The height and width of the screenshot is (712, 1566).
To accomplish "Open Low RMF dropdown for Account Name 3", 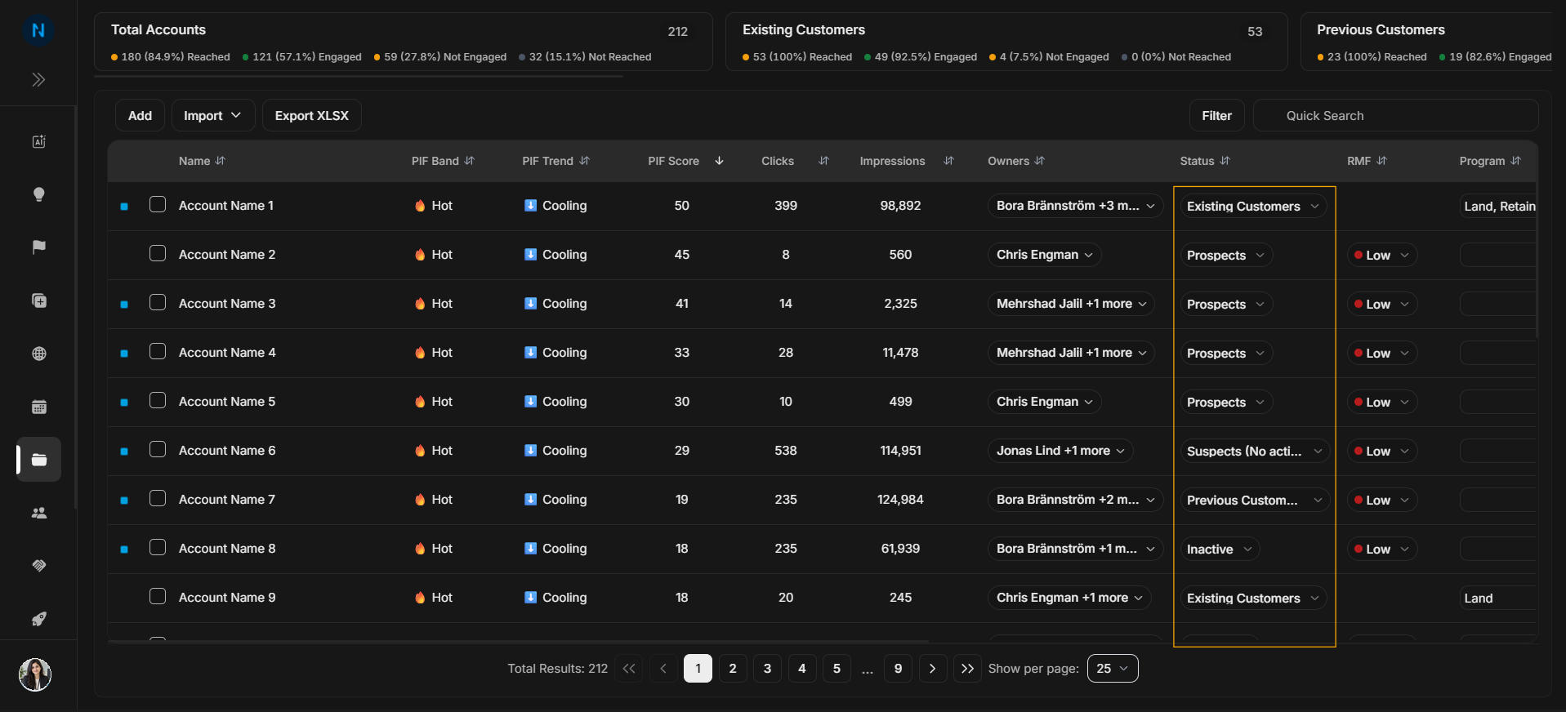I will click(1382, 304).
